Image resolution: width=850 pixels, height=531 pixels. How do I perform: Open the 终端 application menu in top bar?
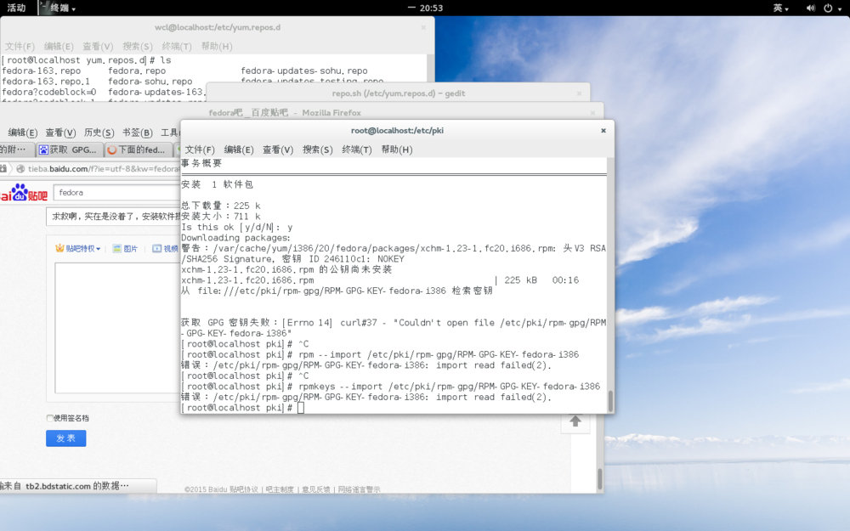click(x=59, y=8)
